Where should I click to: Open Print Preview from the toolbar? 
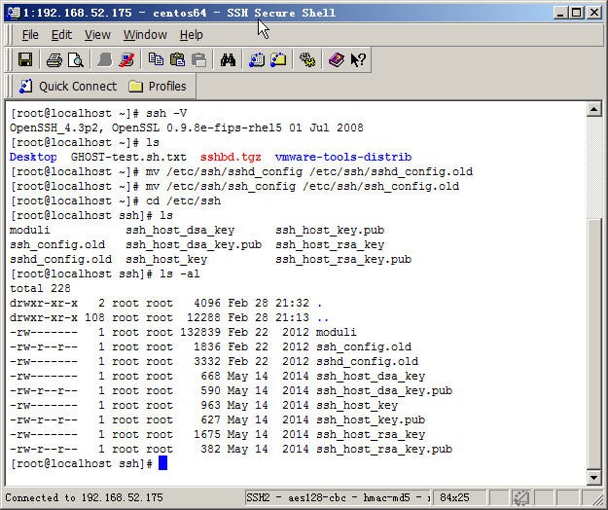76,60
